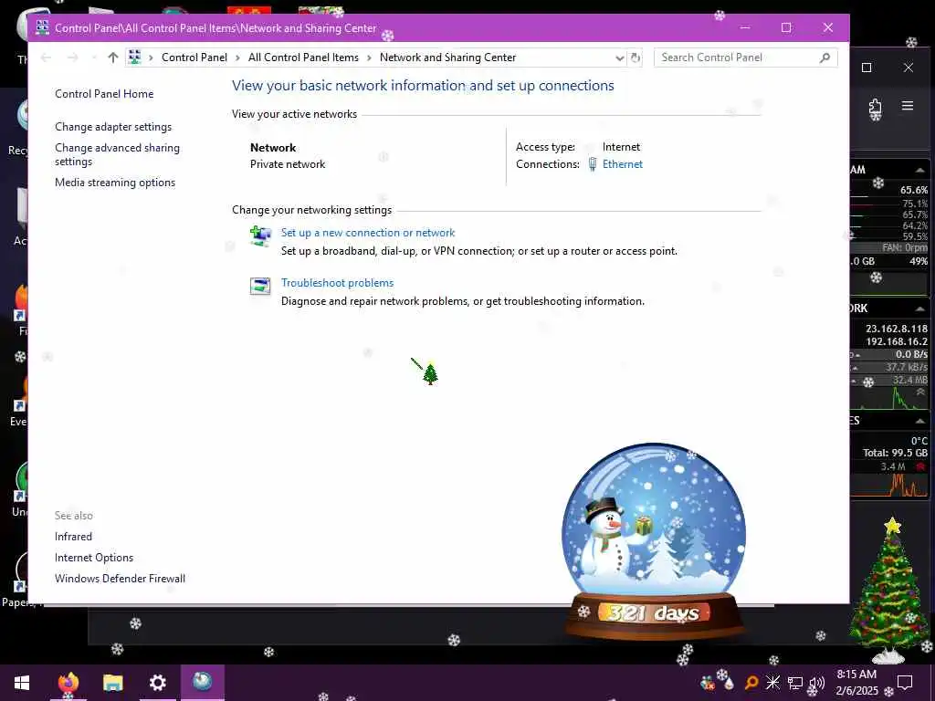Click the new connection setup icon
This screenshot has height=701, width=935.
coord(260,236)
